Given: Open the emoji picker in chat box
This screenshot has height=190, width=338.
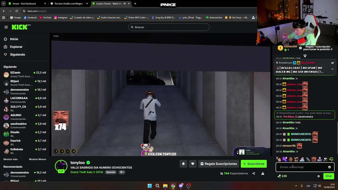Looking at the screenshot, I should (330, 167).
